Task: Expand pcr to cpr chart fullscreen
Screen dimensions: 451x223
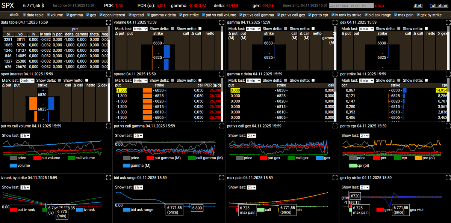Action: coord(448,126)
